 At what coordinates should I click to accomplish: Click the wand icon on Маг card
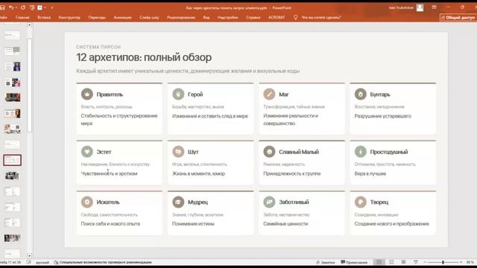point(269,95)
